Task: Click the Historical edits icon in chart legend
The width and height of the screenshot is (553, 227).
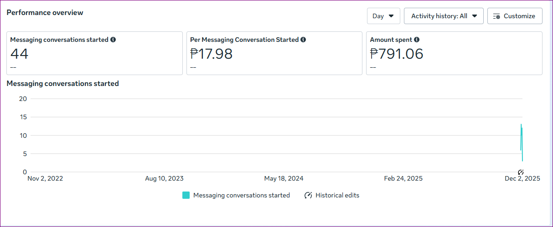Action: (x=308, y=195)
